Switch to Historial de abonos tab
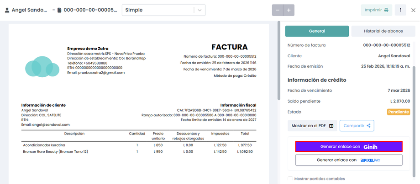This screenshot has height=184, width=420. pos(383,31)
